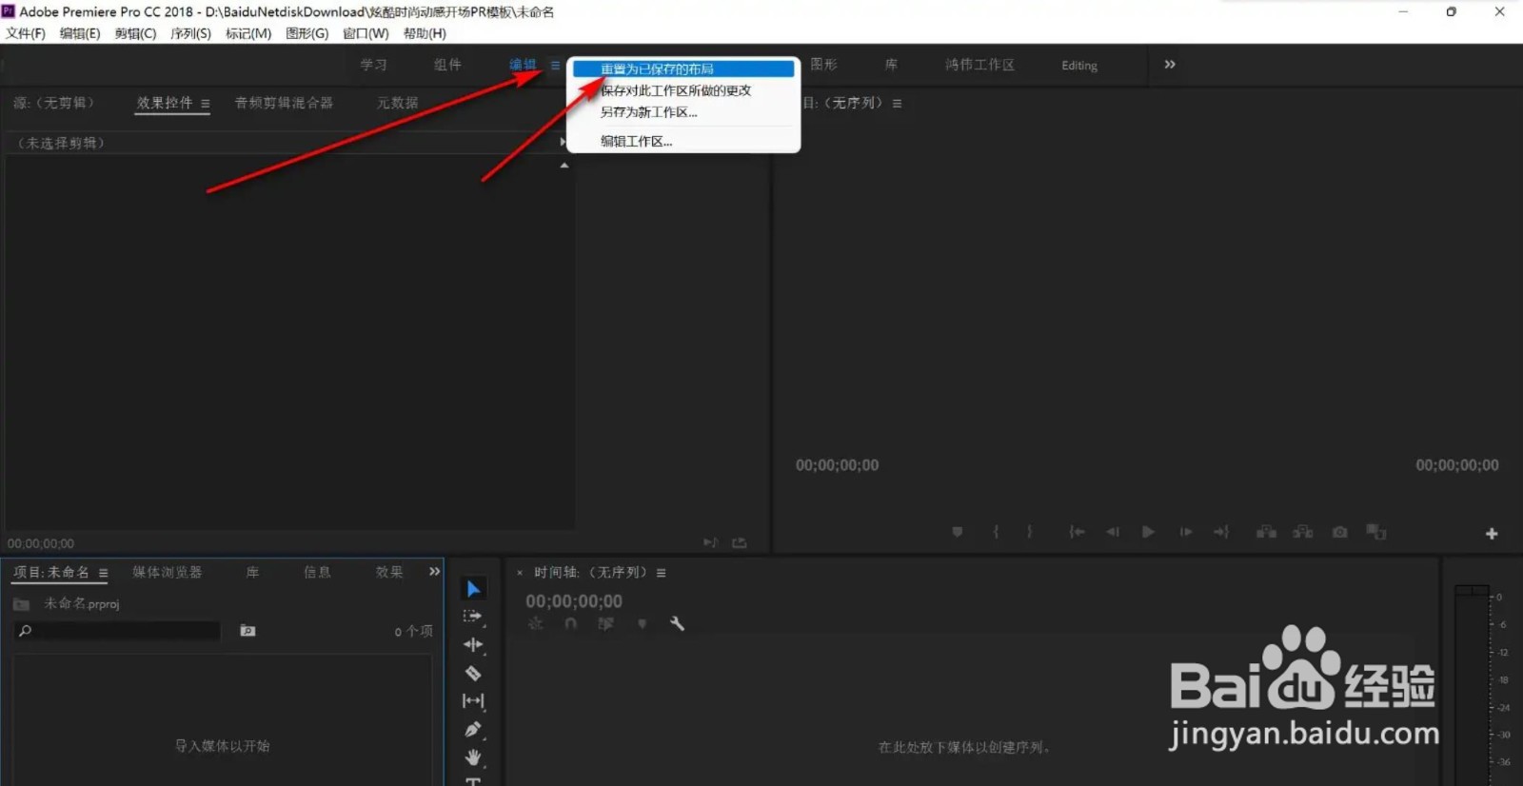The height and width of the screenshot is (786, 1523).
Task: Open the program monitor panel menu
Action: click(897, 103)
